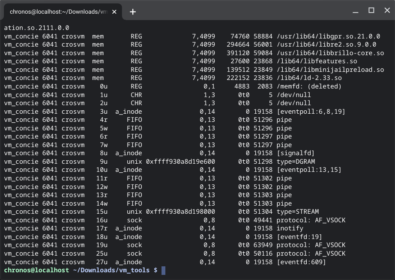Click the path /usr/lib64/libgpr.so.21.0.0
Screen dimensions: 395x280
[x=328, y=36]
